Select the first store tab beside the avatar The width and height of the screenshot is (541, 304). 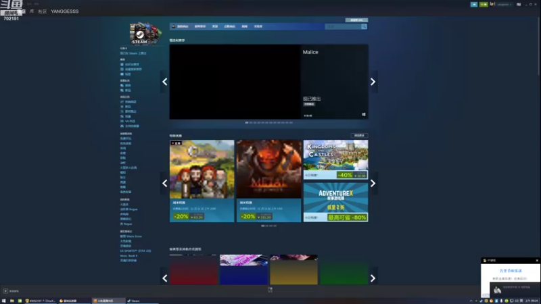(183, 26)
